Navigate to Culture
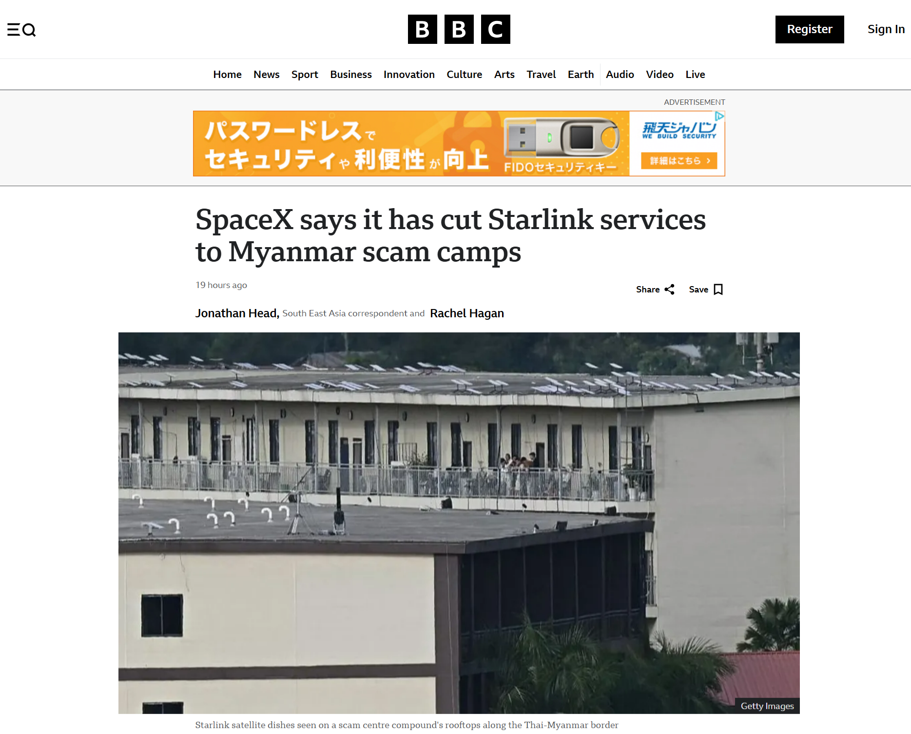Image resolution: width=911 pixels, height=734 pixels. (x=464, y=75)
